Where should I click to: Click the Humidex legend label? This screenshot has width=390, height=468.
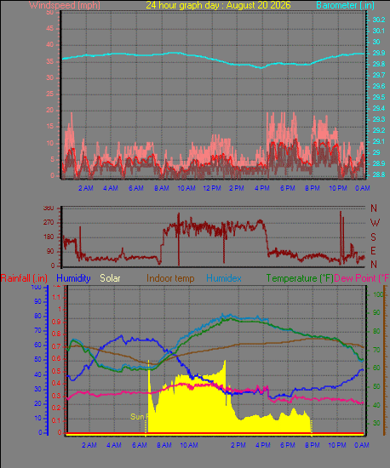(224, 278)
